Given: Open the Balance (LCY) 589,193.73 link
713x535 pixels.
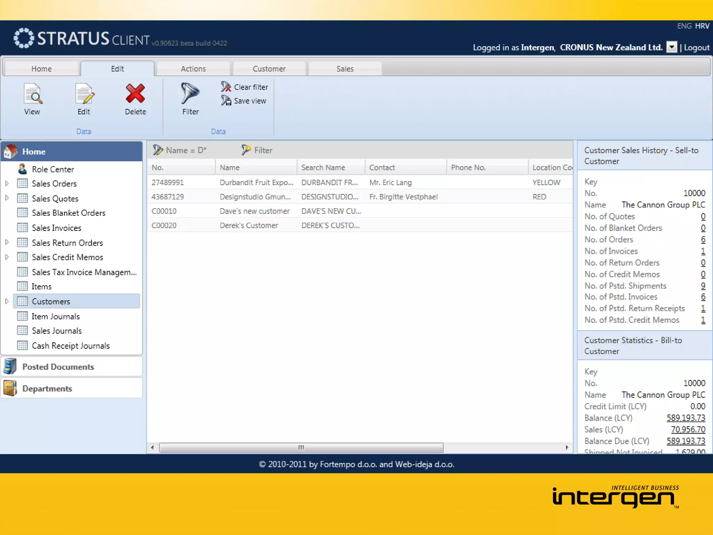Looking at the screenshot, I should (x=686, y=418).
